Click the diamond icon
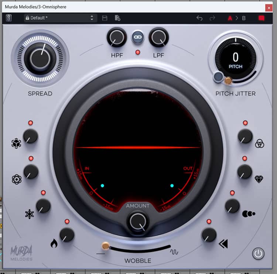 click(x=259, y=179)
